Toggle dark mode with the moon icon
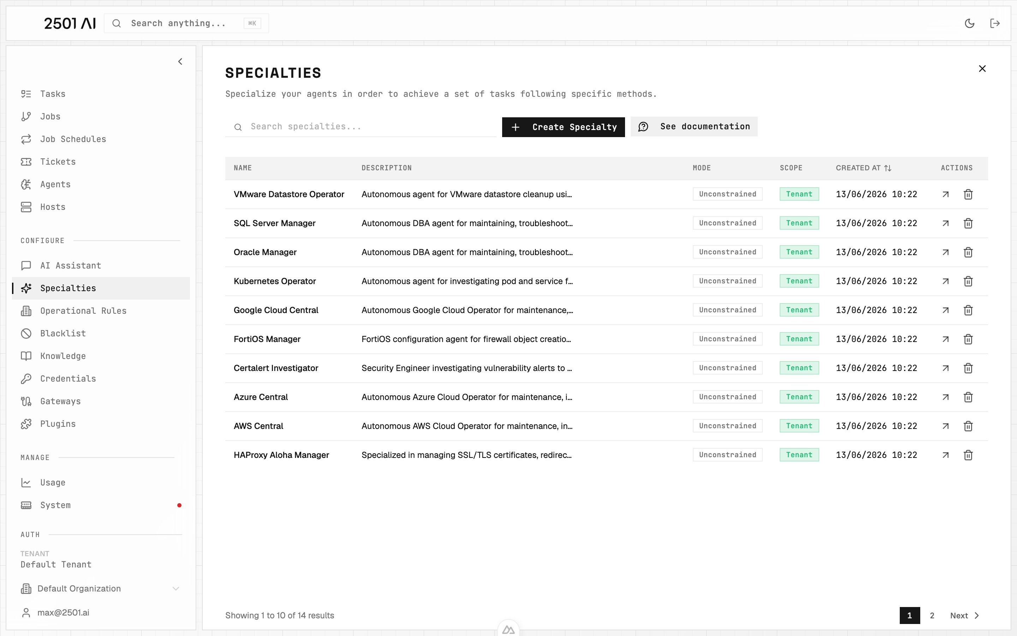1017x636 pixels. pyautogui.click(x=969, y=23)
